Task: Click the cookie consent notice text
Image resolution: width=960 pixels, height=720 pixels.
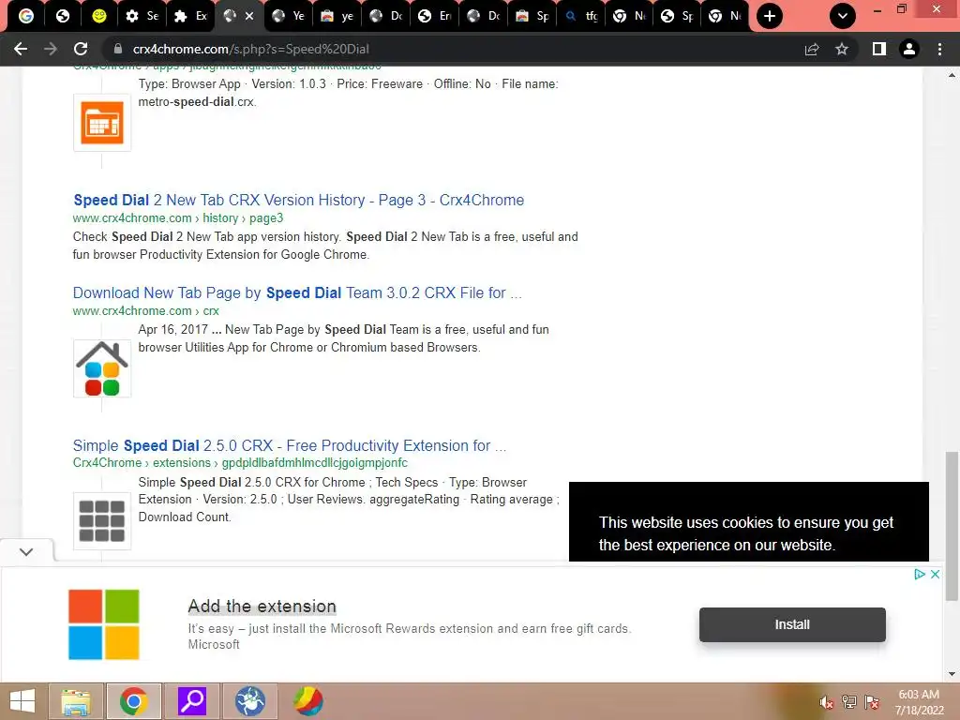Action: [x=745, y=533]
